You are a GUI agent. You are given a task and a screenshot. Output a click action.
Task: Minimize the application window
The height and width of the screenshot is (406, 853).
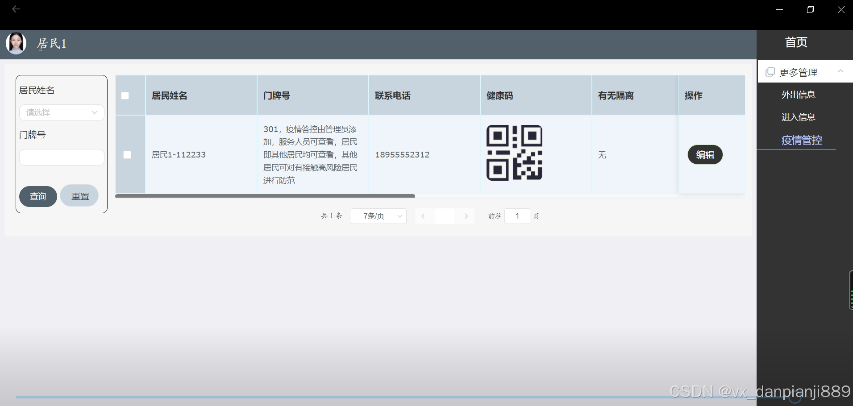pos(780,9)
